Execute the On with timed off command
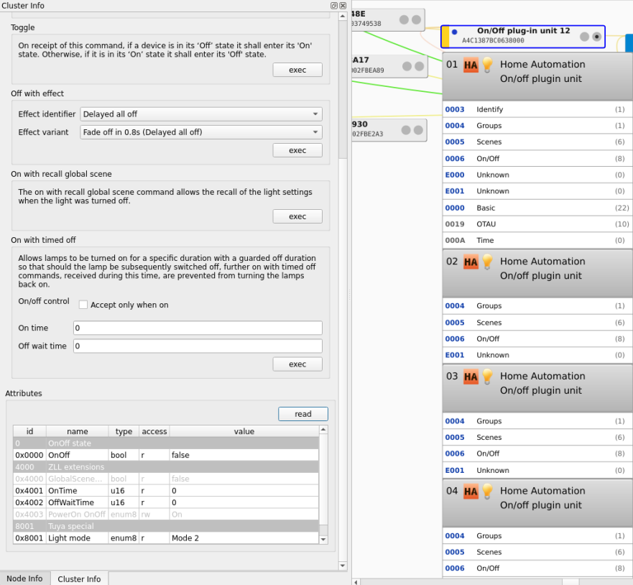This screenshot has height=585, width=633. pyautogui.click(x=297, y=364)
